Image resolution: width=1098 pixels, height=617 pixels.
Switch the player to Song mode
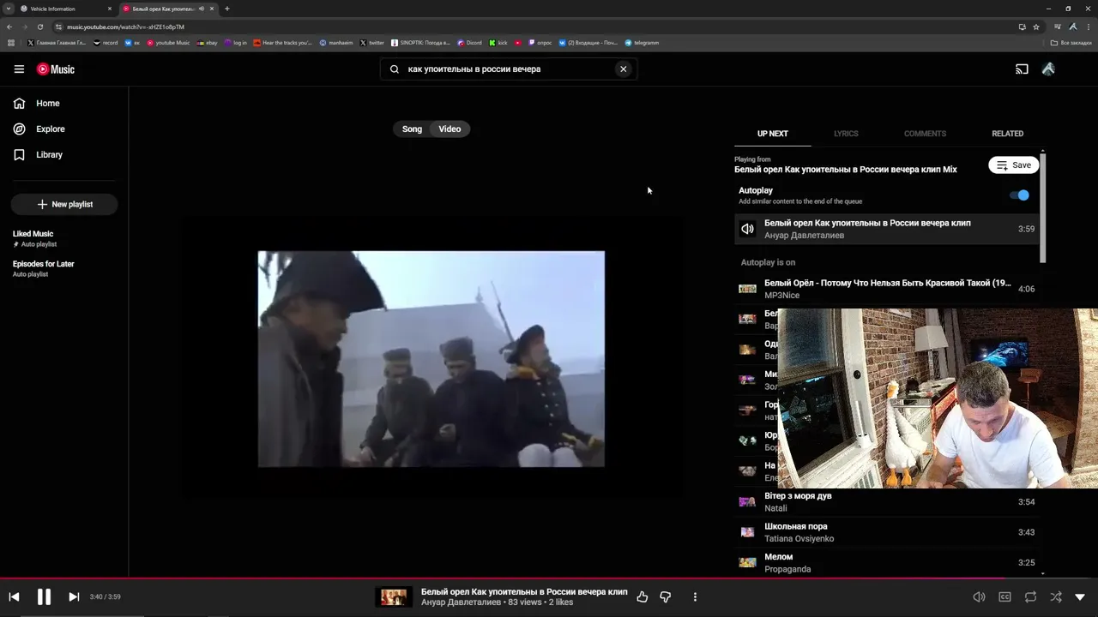pyautogui.click(x=412, y=129)
